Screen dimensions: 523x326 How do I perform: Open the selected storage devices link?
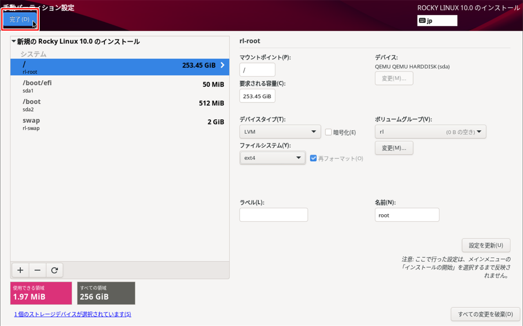[72, 314]
